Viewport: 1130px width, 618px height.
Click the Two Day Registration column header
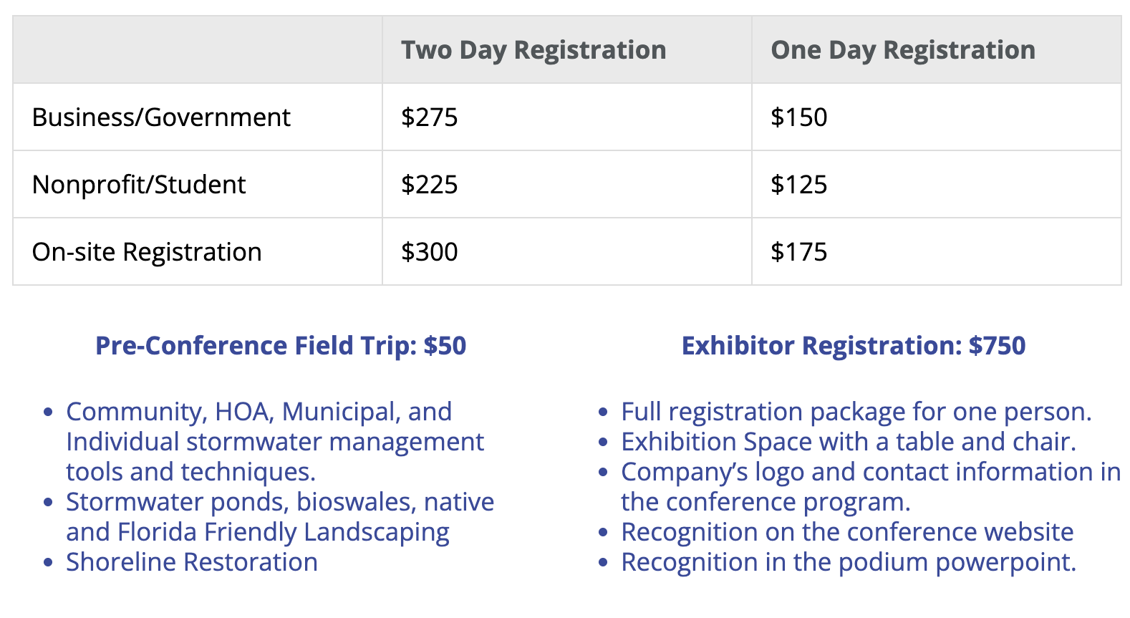pyautogui.click(x=533, y=50)
